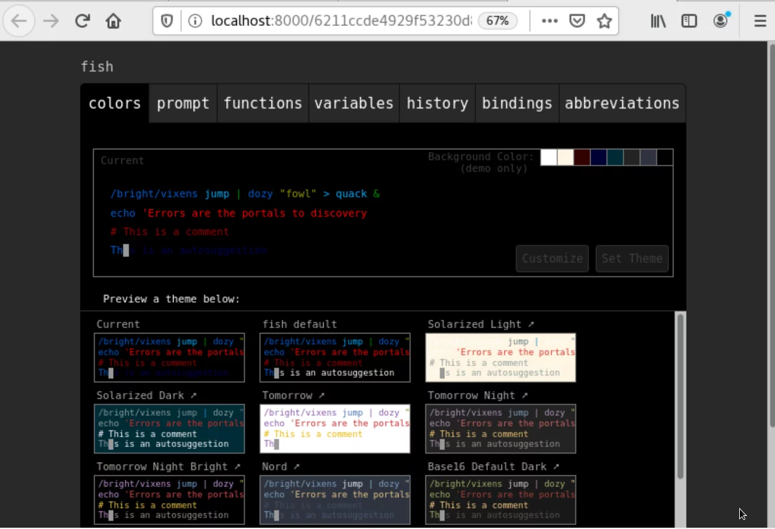The image size is (775, 529).
Task: Click the "echo 'Errors are the portals to discovery" line
Action: (x=238, y=213)
